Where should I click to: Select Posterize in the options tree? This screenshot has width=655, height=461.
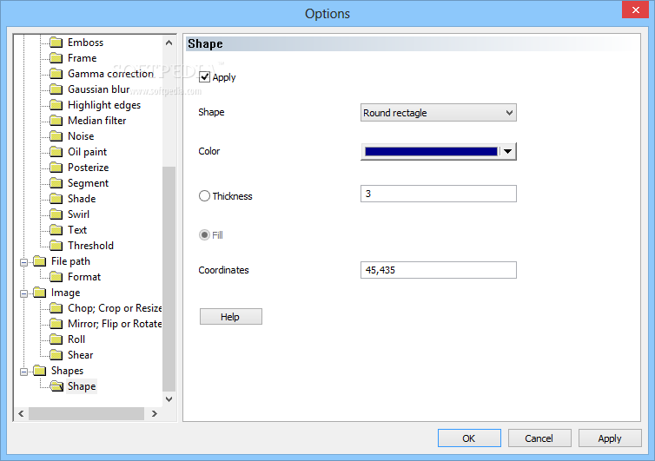[x=88, y=168]
